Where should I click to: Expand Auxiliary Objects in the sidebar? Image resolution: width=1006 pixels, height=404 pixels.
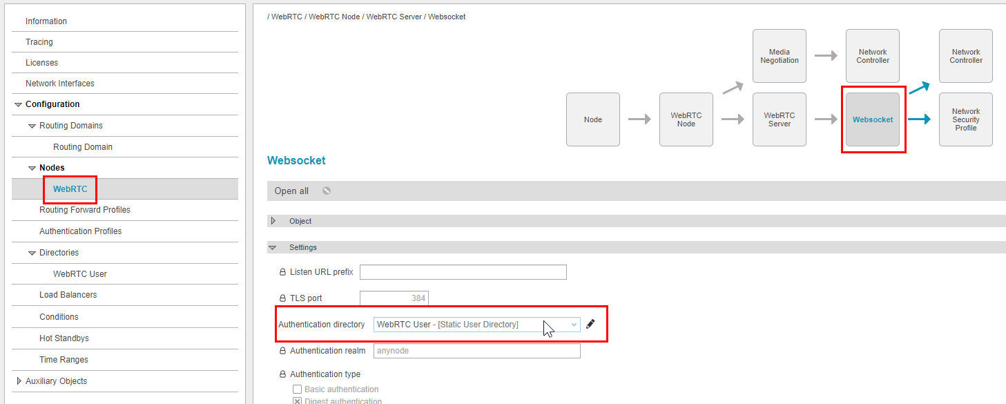pos(19,381)
